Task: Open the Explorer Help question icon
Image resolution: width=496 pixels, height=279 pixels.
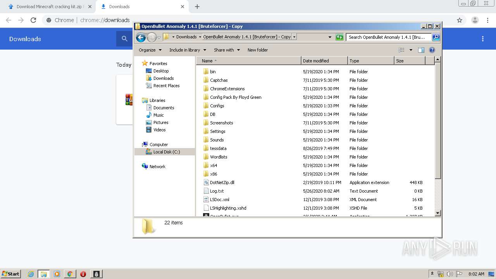Action: coord(432,50)
